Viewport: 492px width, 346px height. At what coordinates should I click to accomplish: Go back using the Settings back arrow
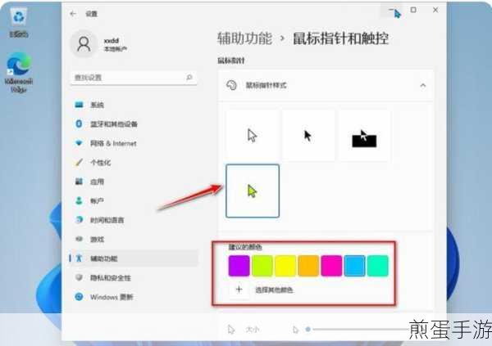pos(73,14)
